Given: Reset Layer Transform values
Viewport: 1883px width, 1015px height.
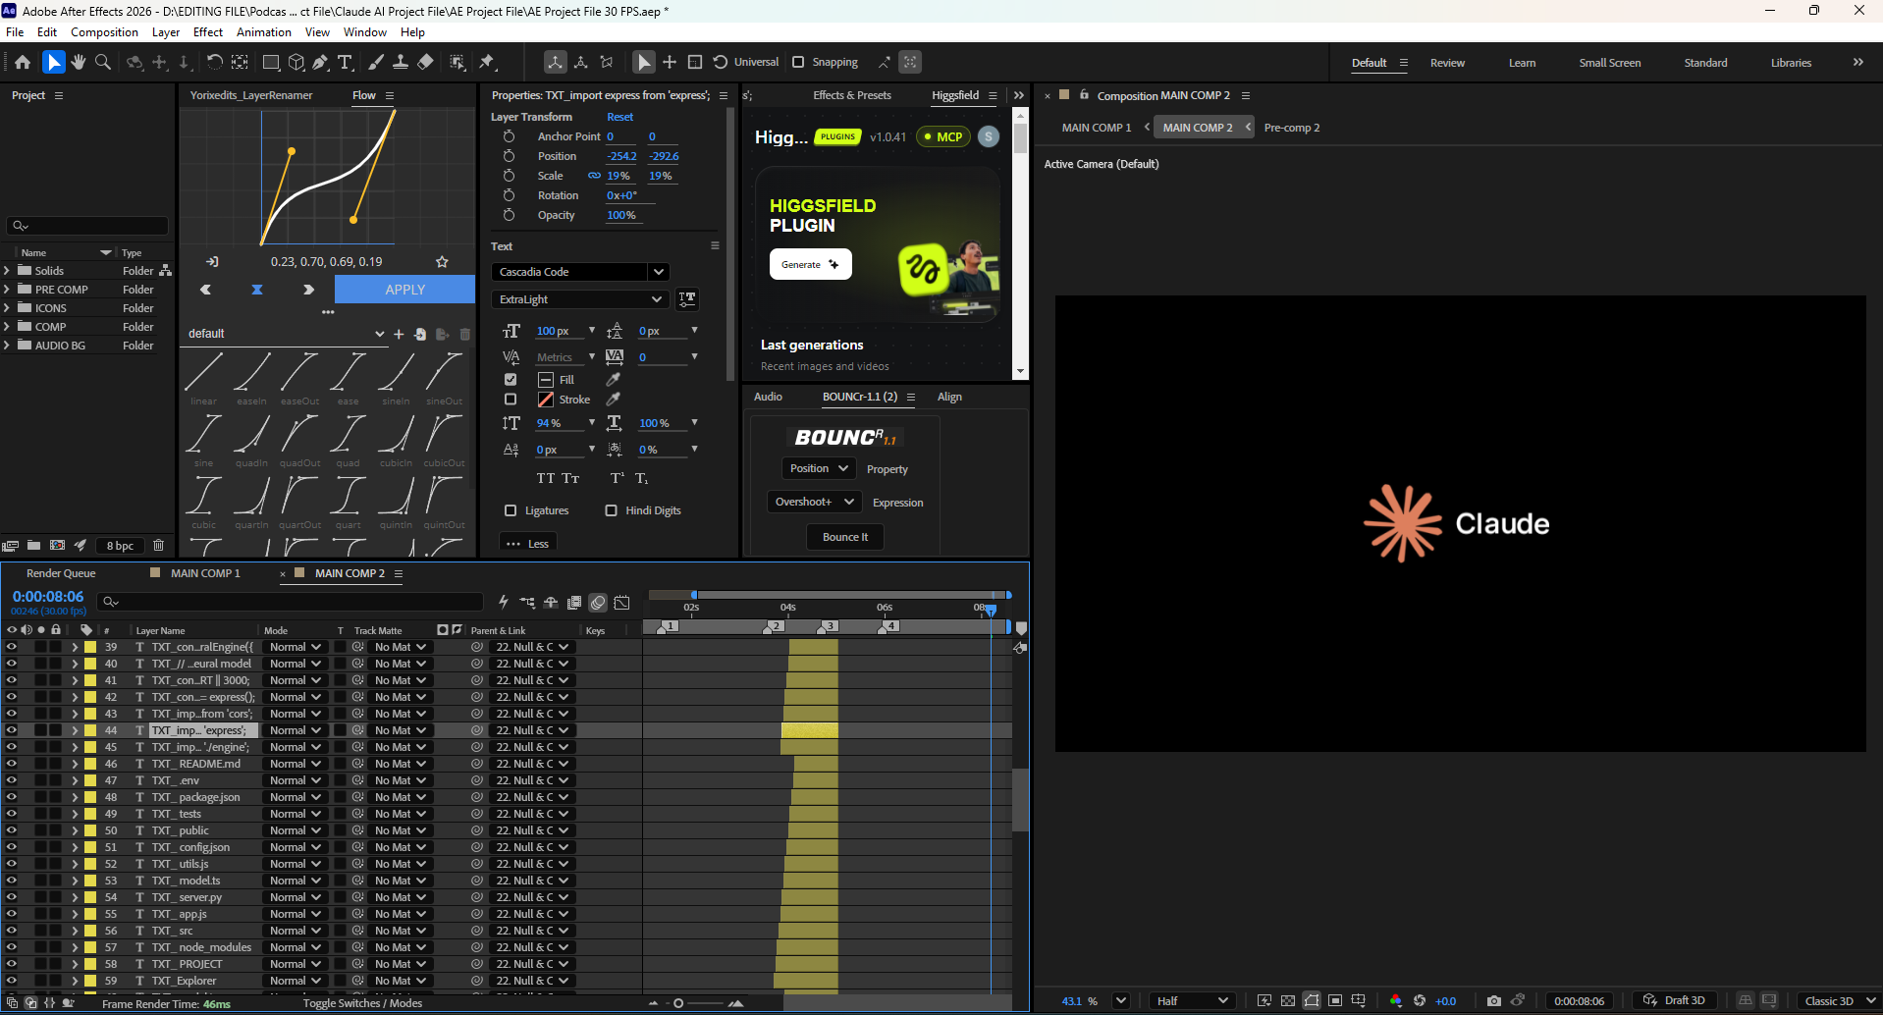Looking at the screenshot, I should tap(619, 117).
